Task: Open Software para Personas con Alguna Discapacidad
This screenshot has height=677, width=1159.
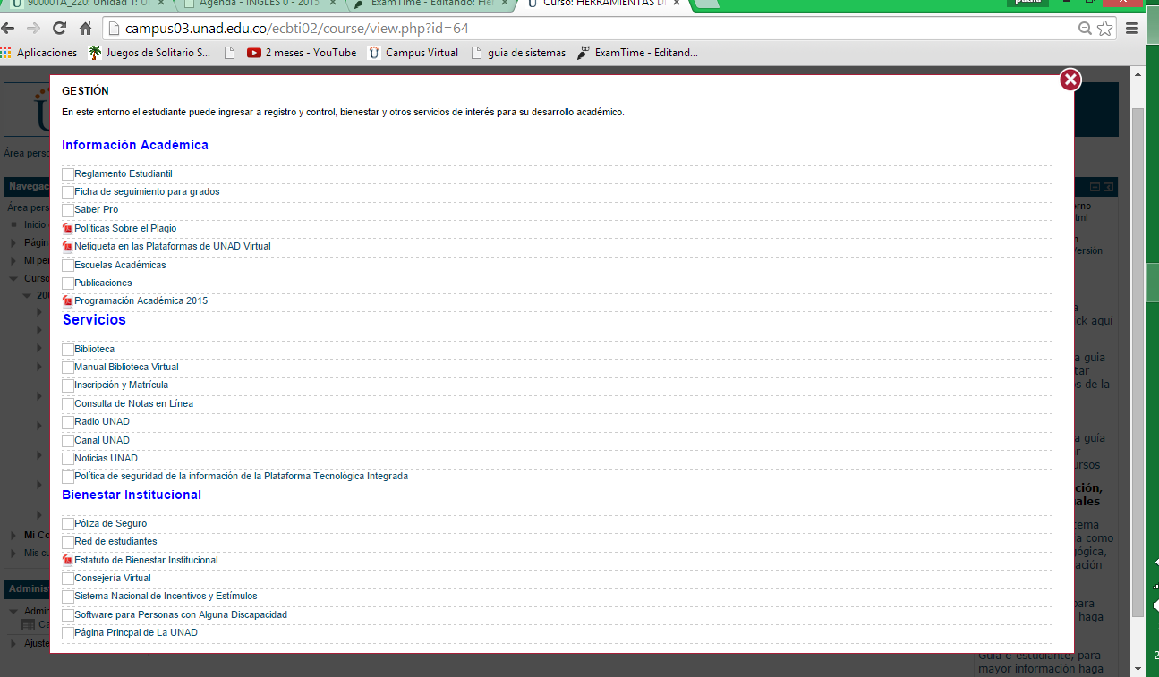Action: (x=181, y=614)
